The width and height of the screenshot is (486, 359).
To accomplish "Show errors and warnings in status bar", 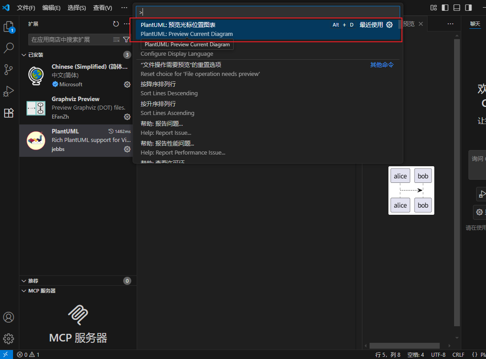I will 28,355.
